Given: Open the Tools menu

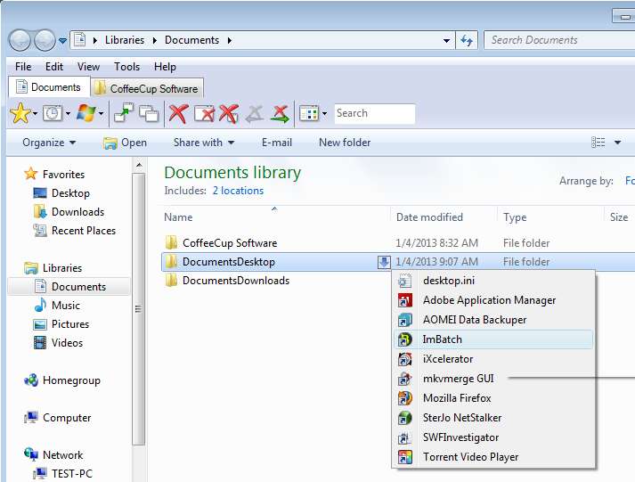Looking at the screenshot, I should click(126, 67).
